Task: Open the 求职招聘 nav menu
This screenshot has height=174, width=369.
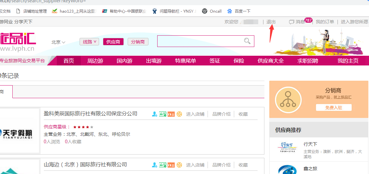Action: coord(308,61)
